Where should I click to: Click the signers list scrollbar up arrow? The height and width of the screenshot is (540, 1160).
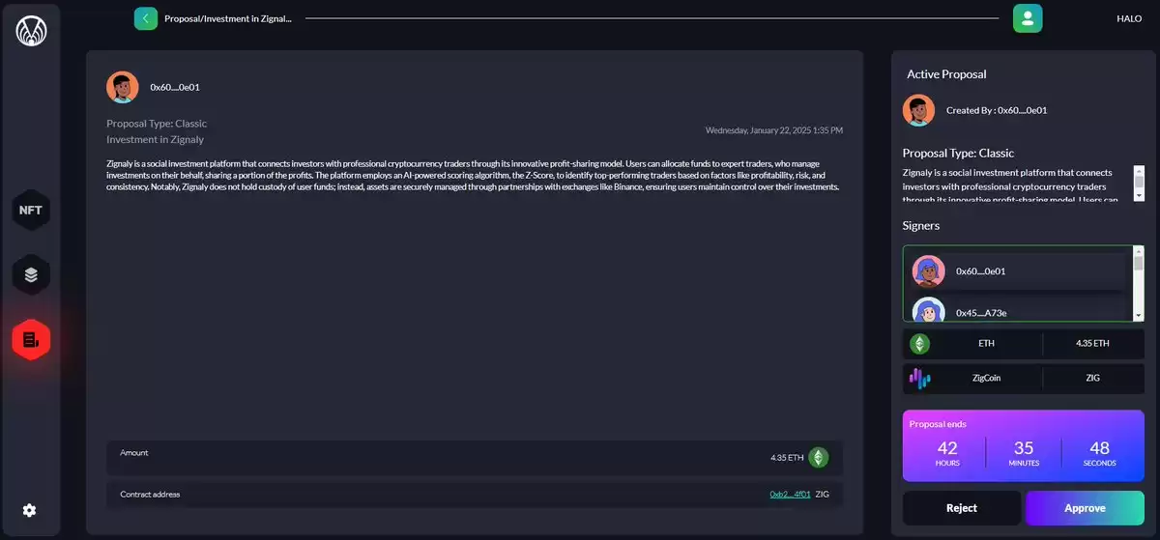coord(1138,251)
